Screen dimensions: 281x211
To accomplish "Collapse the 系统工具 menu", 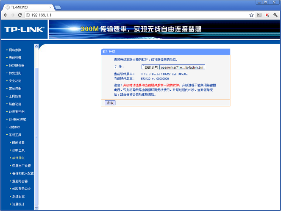I will tap(15, 135).
